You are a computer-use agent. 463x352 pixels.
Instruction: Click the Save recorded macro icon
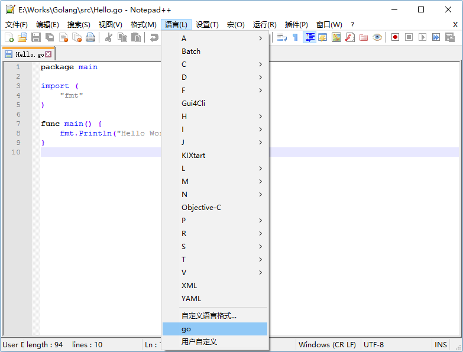pyautogui.click(x=450, y=37)
